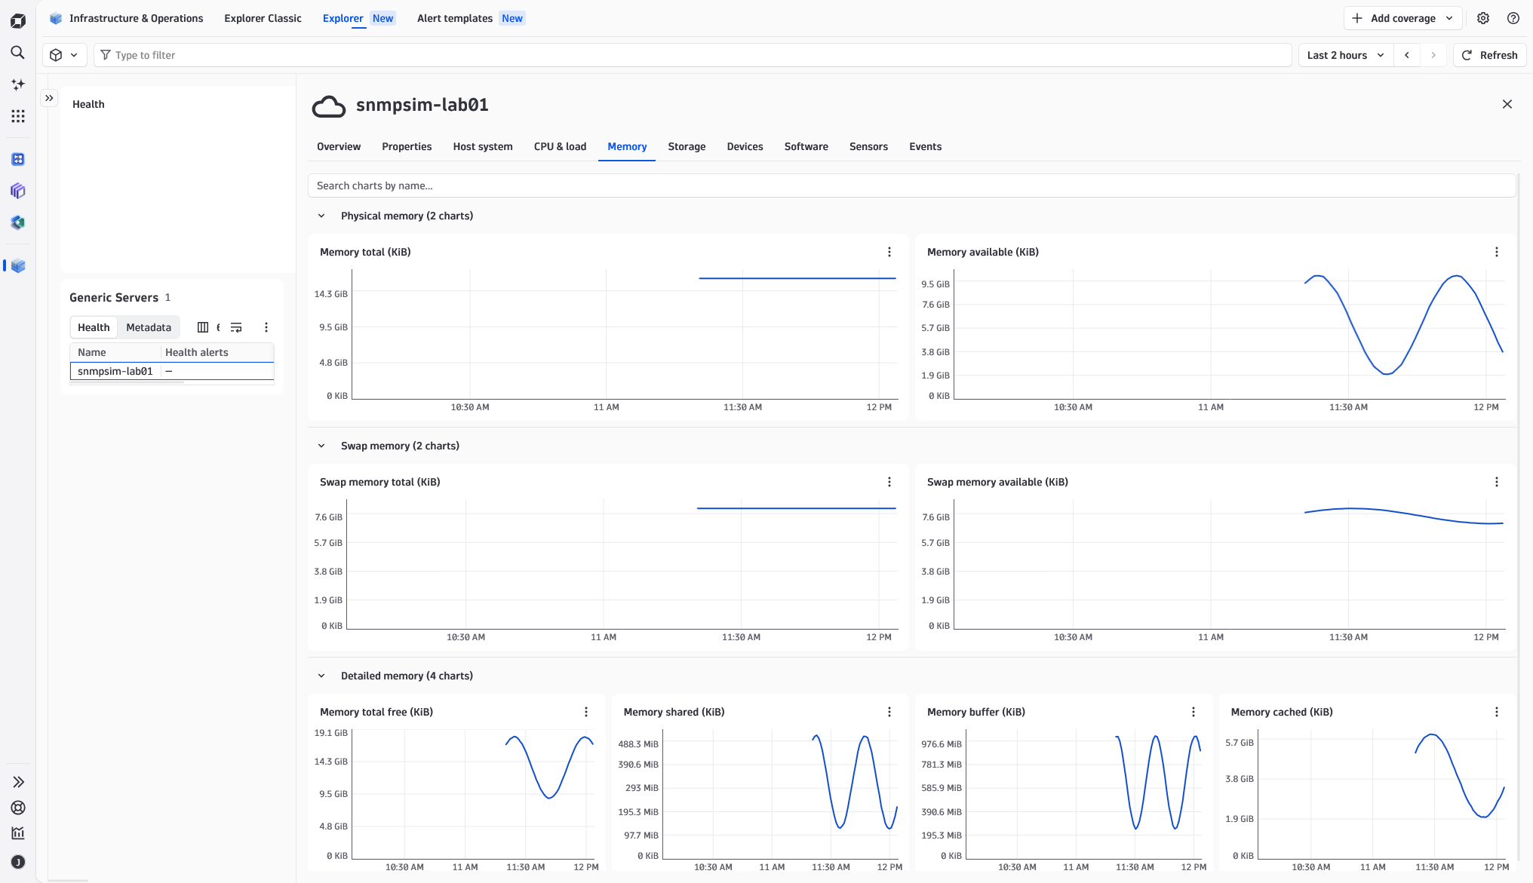Open options for the Swap memory total chart
1533x883 pixels.
click(889, 482)
